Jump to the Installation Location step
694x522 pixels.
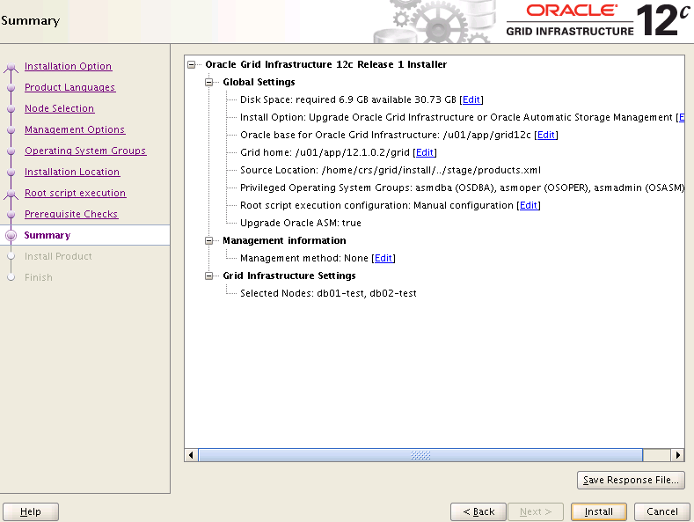coord(72,172)
